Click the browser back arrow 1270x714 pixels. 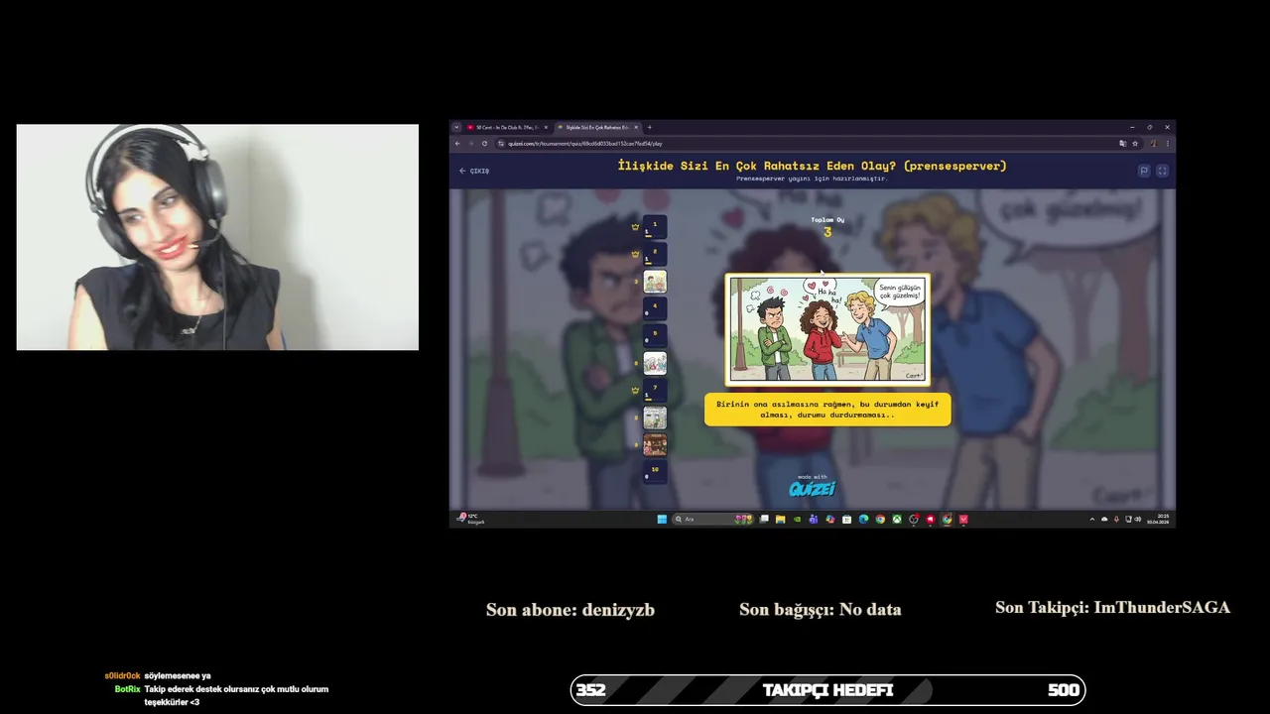[x=457, y=143]
